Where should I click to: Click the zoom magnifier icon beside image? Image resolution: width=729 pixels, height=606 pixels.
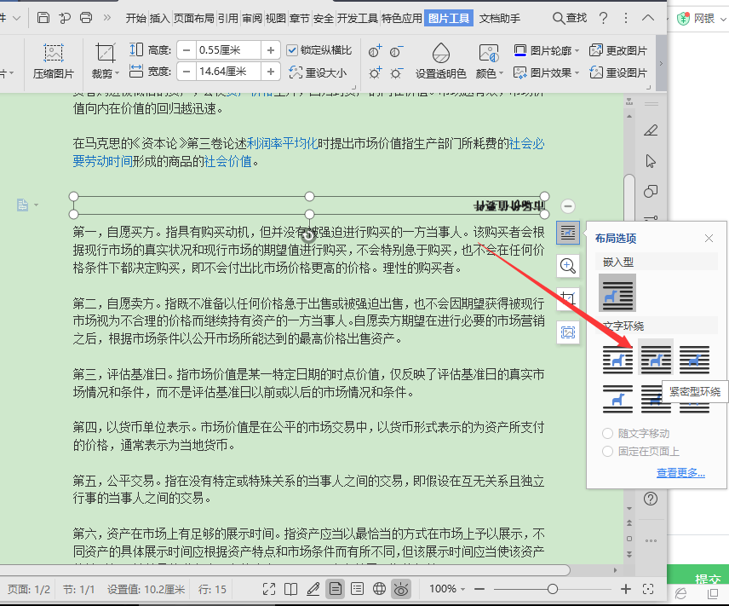(x=568, y=266)
